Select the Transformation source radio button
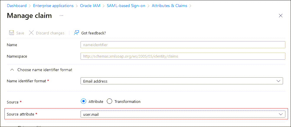Image resolution: width=291 pixels, height=127 pixels. point(109,101)
